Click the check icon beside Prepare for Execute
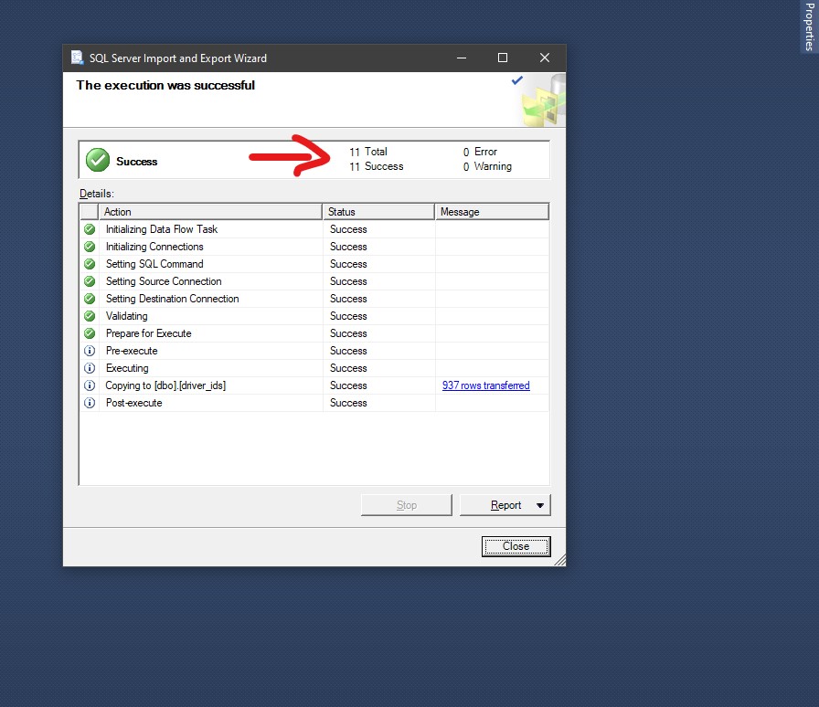 [90, 333]
